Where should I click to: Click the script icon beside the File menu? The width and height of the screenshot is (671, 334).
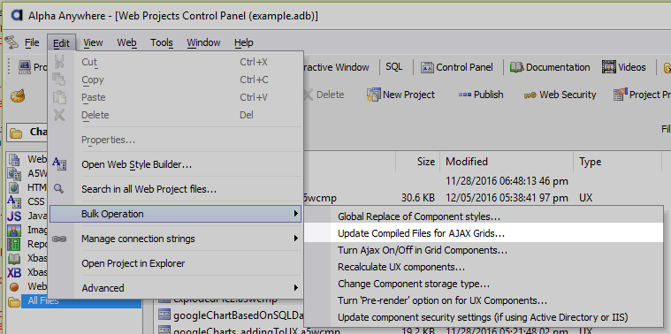coord(11,42)
